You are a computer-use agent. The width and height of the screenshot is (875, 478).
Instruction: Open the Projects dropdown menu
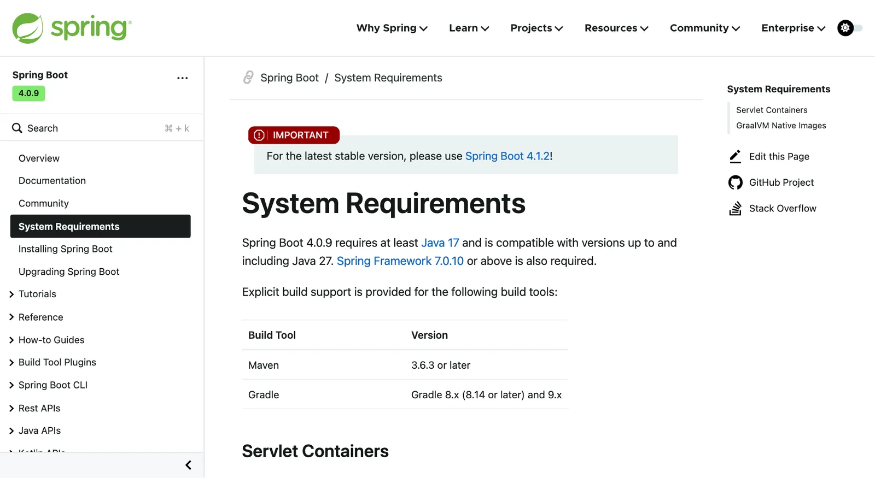[536, 28]
